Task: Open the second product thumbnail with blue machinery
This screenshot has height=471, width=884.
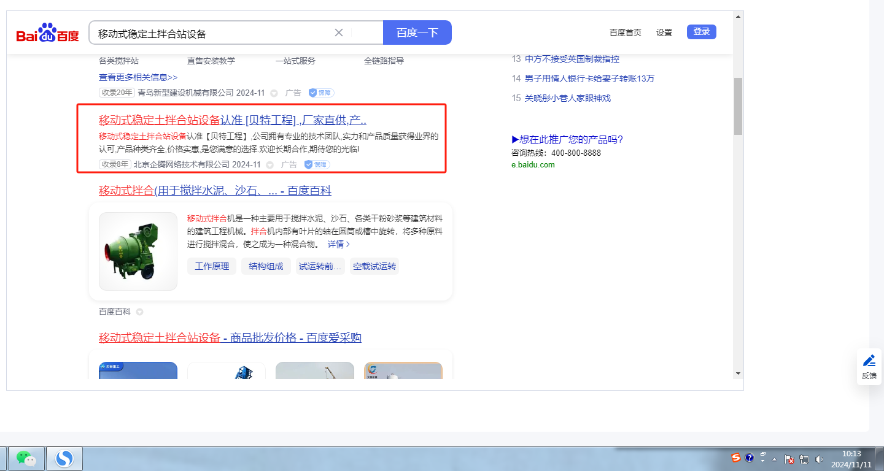Action: tap(227, 370)
